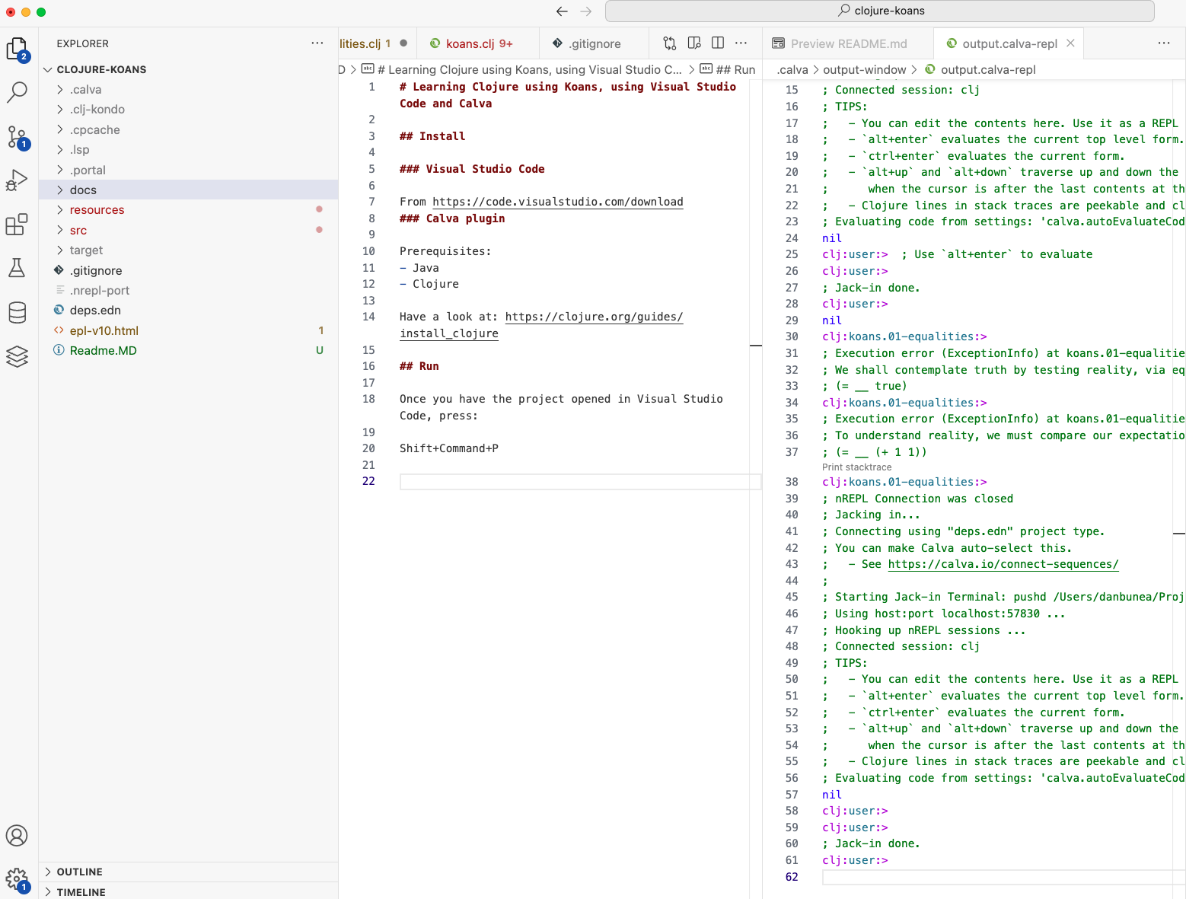This screenshot has width=1186, height=899.
Task: Switch to the Preview README.md tab
Action: coord(848,43)
